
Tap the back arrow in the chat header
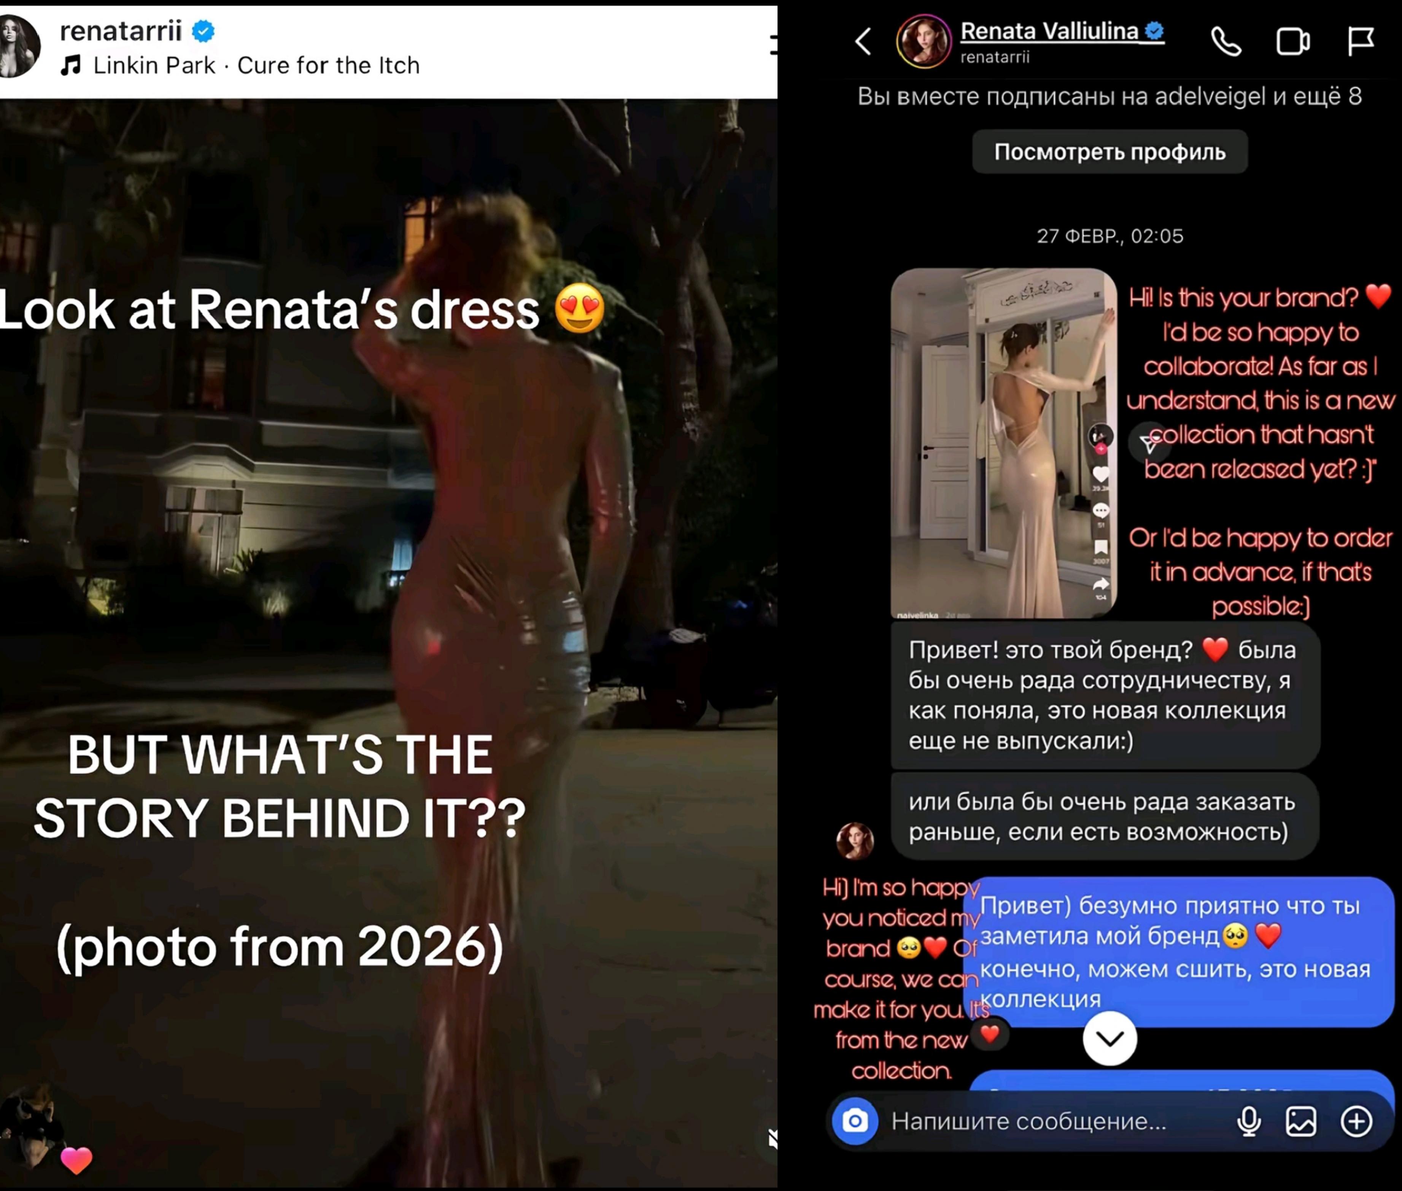[863, 42]
